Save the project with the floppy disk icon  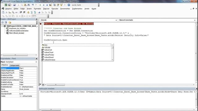[x=14, y=5]
